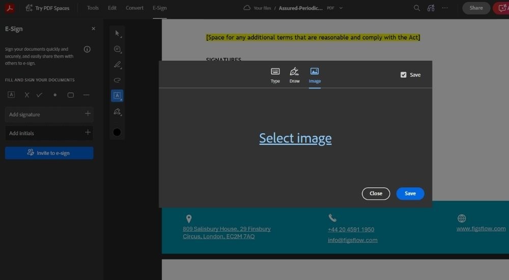
Task: Click Add initials row
Action: tap(49, 133)
